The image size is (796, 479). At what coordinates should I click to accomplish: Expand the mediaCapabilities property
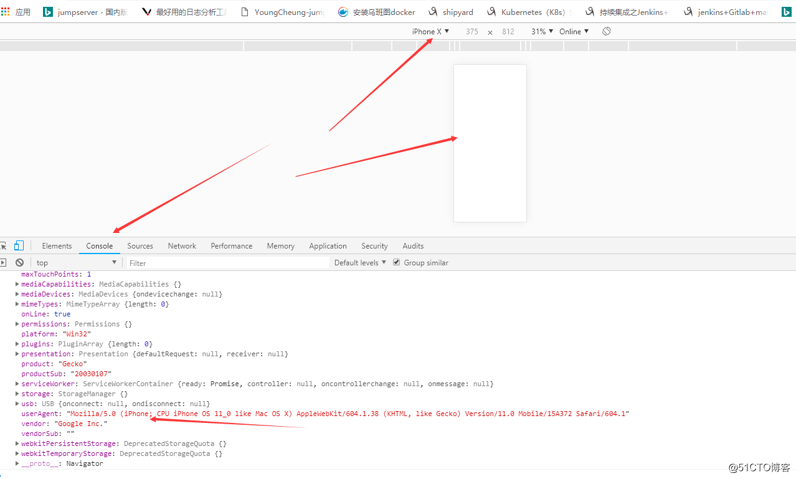pos(17,284)
